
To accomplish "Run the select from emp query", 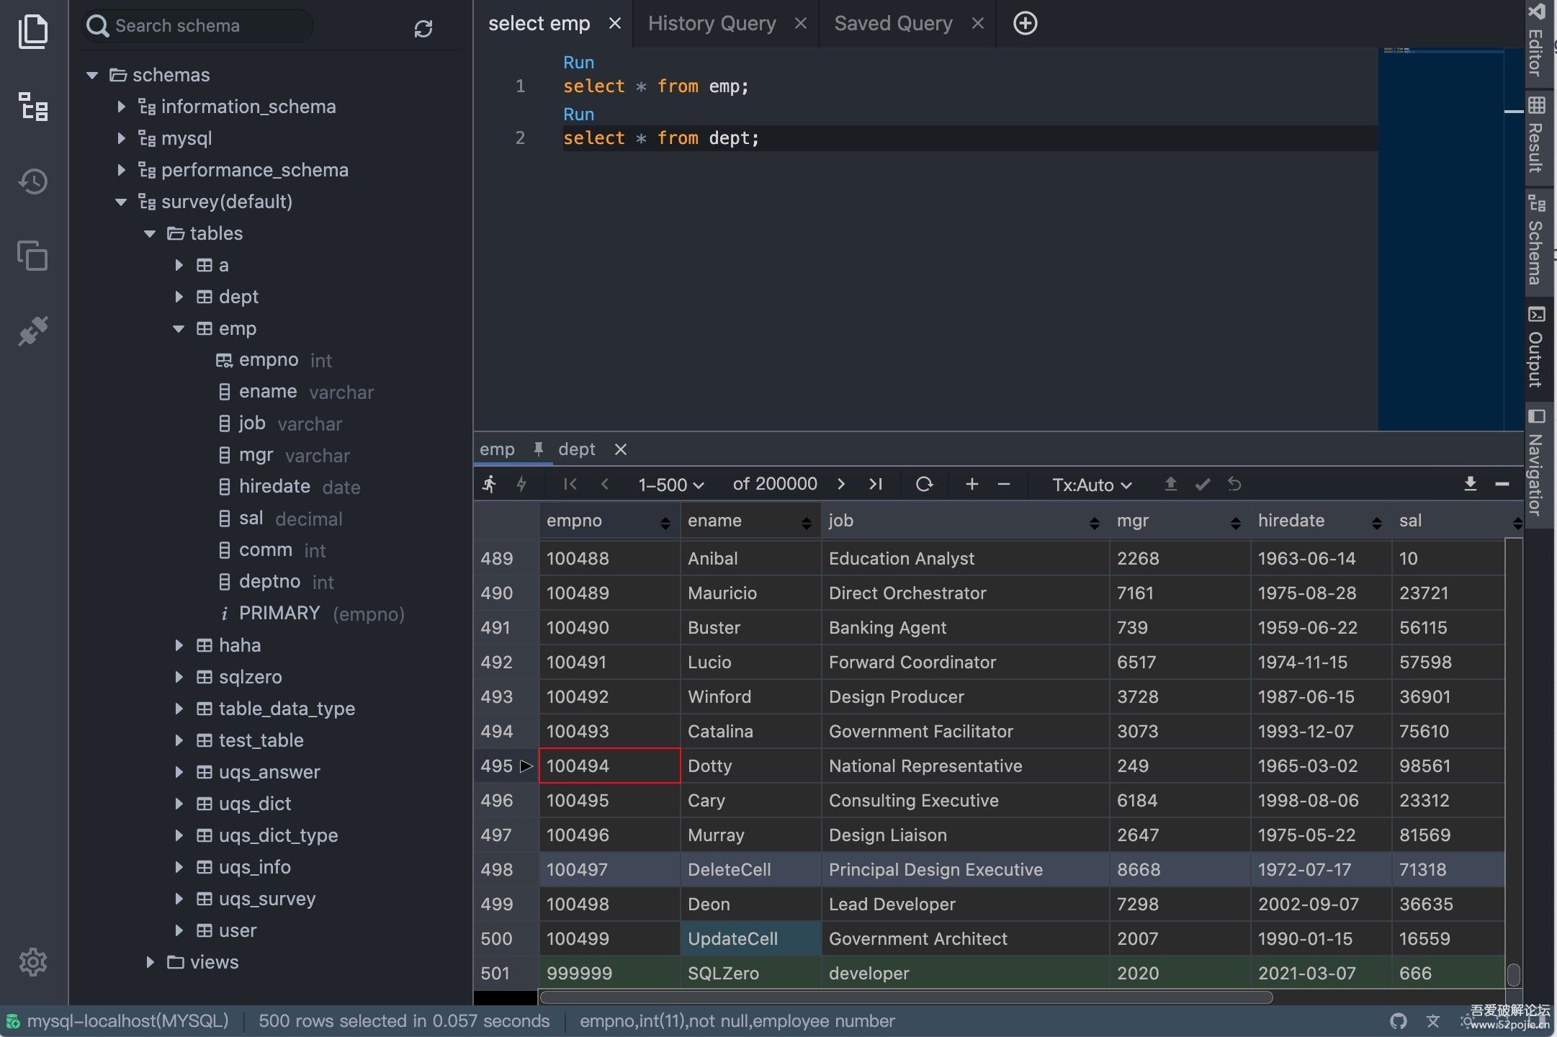I will click(578, 63).
